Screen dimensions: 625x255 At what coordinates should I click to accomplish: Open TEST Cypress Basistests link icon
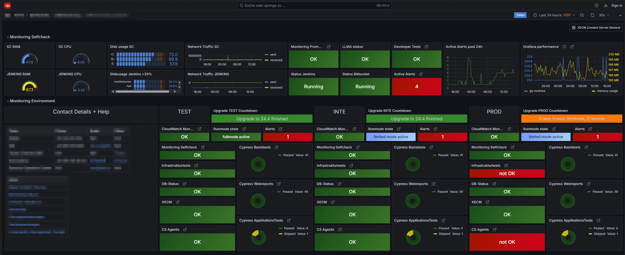(x=276, y=147)
